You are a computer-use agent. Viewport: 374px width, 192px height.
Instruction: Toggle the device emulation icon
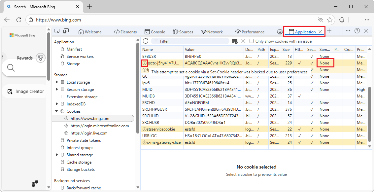tap(66, 30)
